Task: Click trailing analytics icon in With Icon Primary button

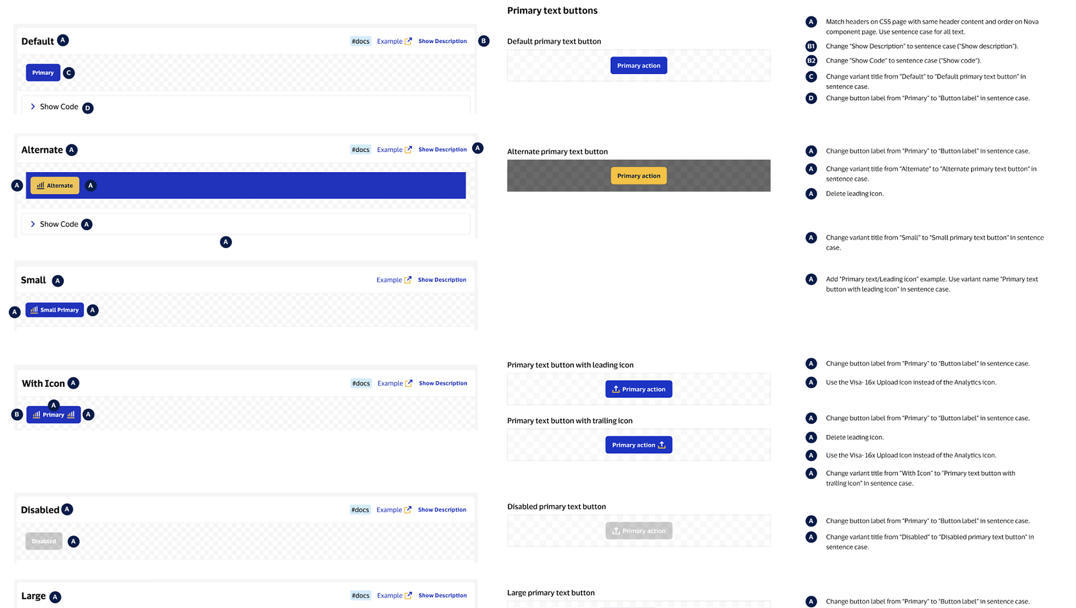Action: [x=71, y=415]
